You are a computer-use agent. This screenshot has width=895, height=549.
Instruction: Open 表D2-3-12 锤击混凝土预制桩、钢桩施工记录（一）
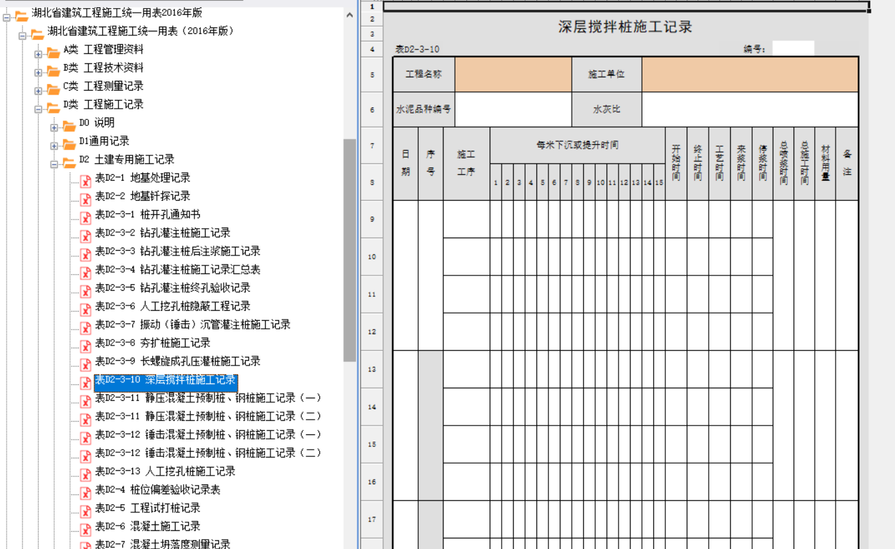click(x=208, y=434)
